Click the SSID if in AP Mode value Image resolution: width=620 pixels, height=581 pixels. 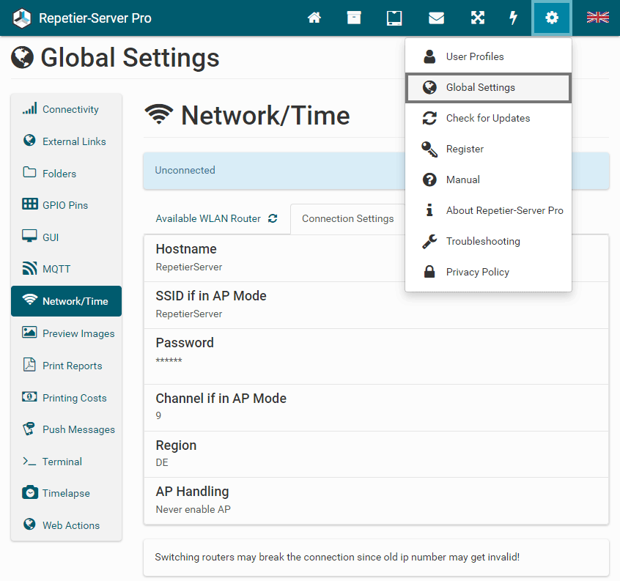pos(188,314)
